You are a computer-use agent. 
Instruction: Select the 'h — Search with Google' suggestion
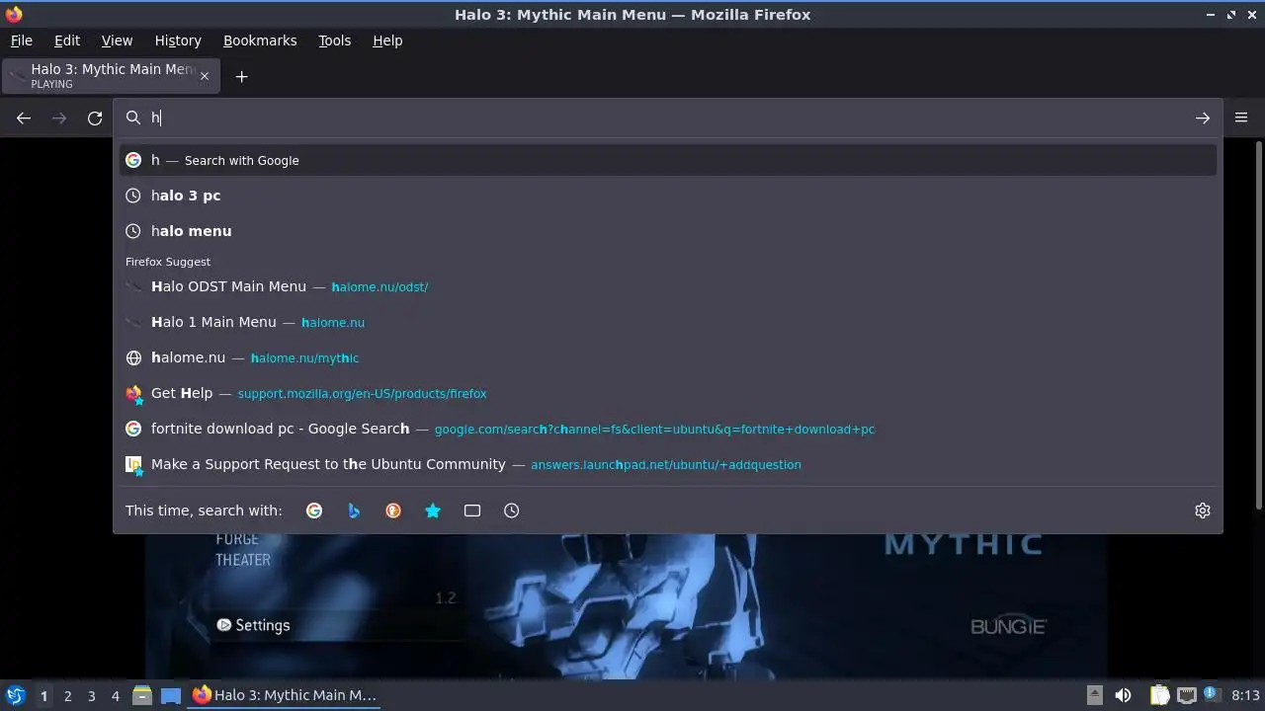[x=668, y=160]
